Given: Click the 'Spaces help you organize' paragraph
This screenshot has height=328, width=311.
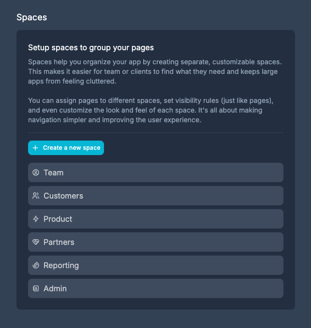Looking at the screenshot, I should coord(155,72).
